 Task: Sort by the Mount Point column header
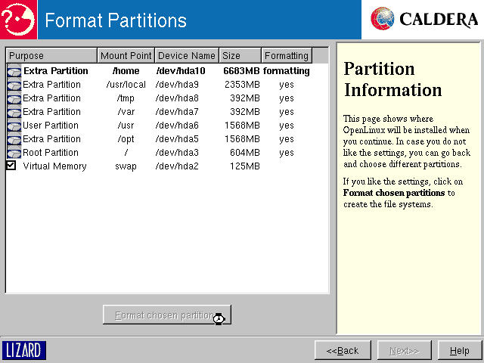point(126,55)
